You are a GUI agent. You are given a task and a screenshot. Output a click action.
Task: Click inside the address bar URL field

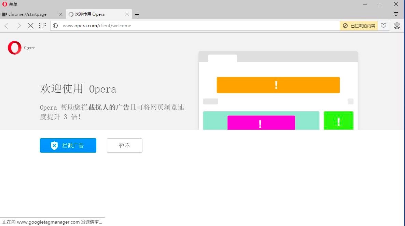coord(171,26)
